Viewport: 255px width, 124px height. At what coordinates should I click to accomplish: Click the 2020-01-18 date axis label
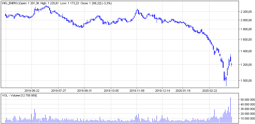(x=183, y=90)
